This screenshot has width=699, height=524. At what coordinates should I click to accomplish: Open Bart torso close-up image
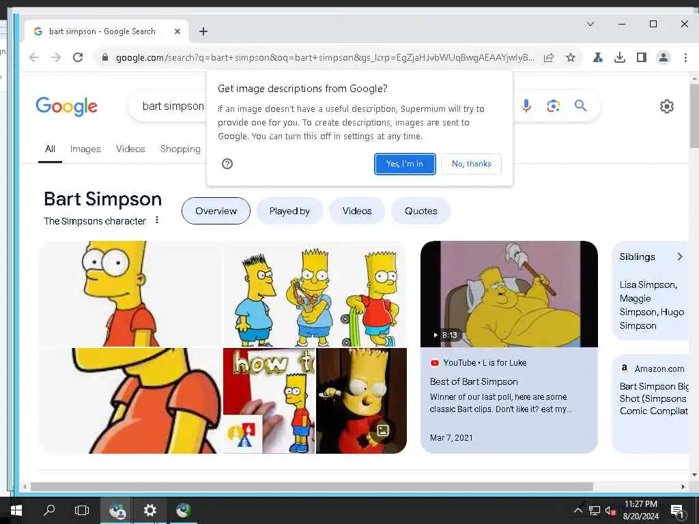pyautogui.click(x=129, y=401)
